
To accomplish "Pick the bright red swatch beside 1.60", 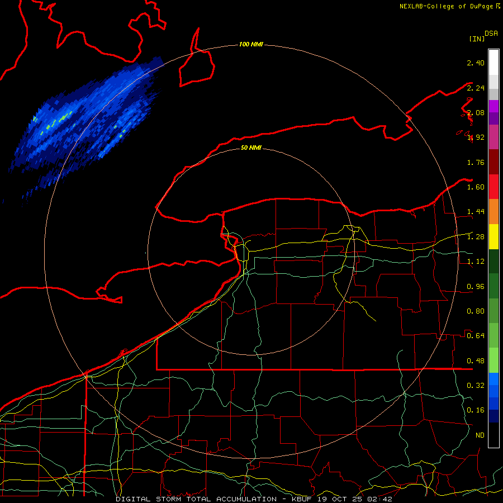I will coord(493,187).
